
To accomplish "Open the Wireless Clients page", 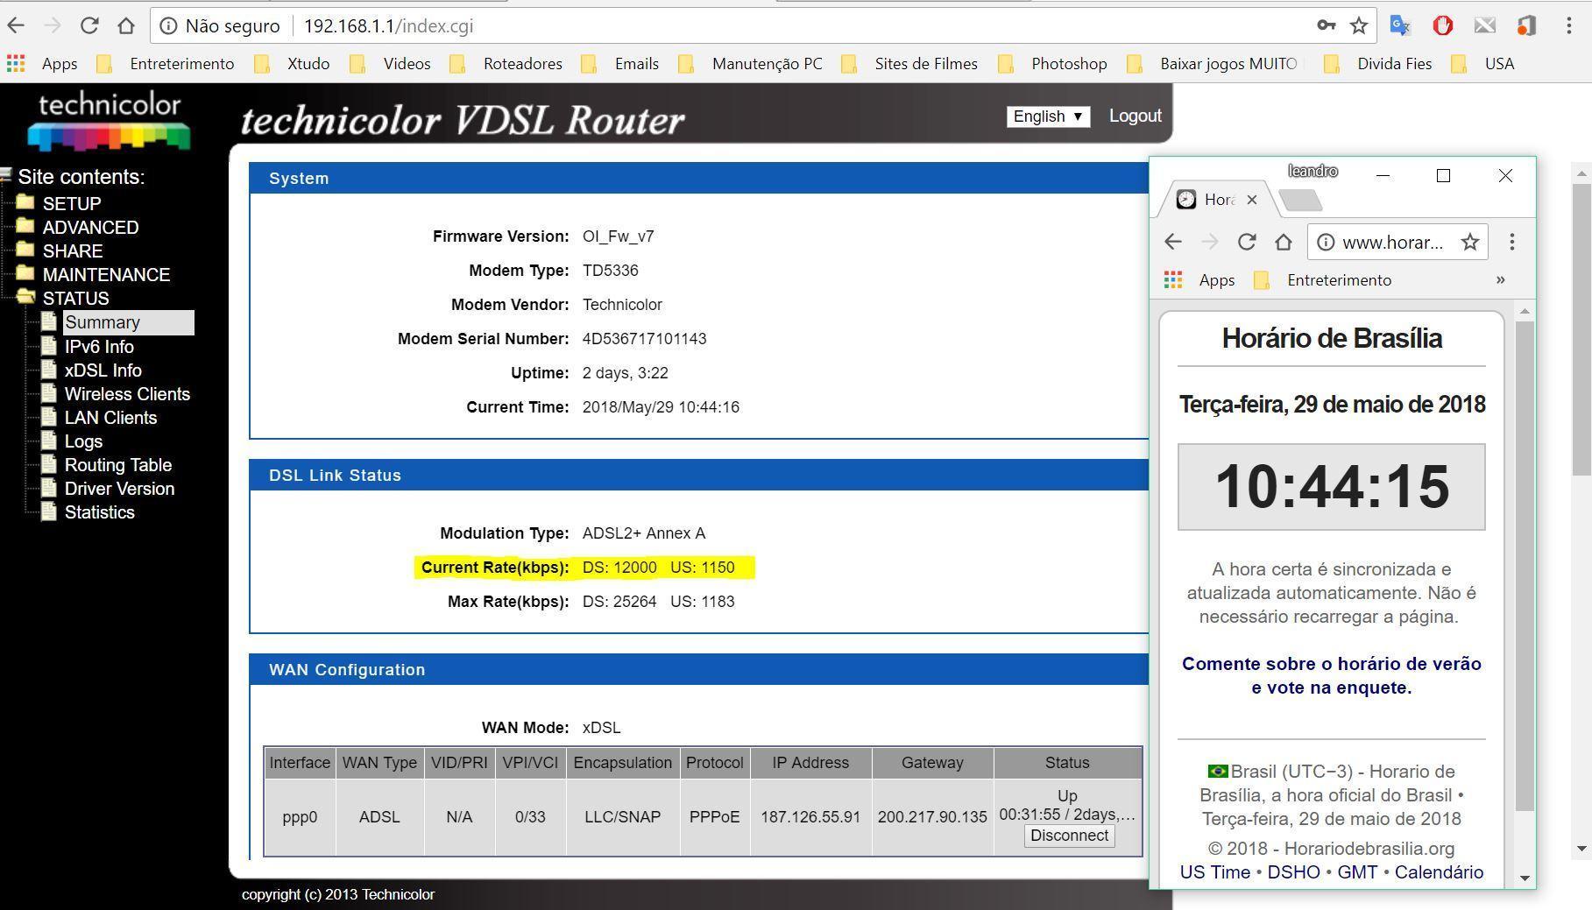I will (x=127, y=394).
